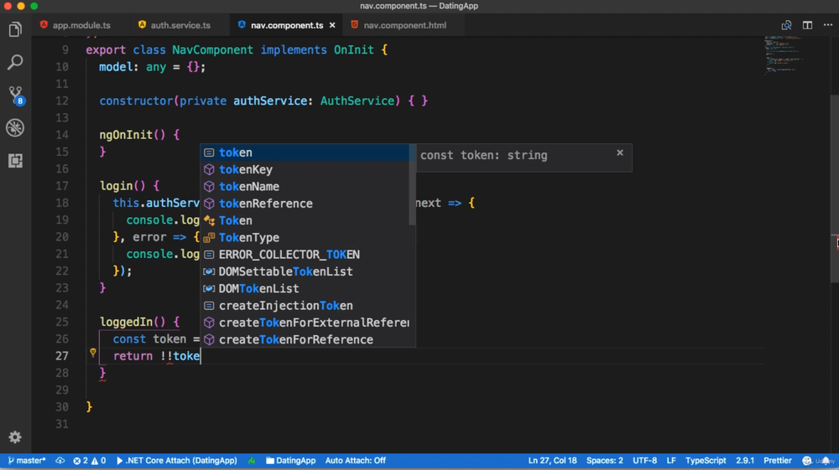Click 'const token: string' detail text
This screenshot has height=470, width=839.
click(x=484, y=156)
